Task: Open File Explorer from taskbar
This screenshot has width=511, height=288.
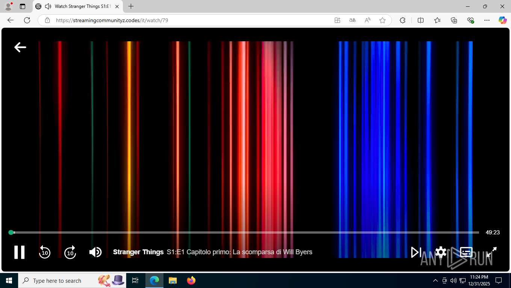Action: (x=173, y=280)
